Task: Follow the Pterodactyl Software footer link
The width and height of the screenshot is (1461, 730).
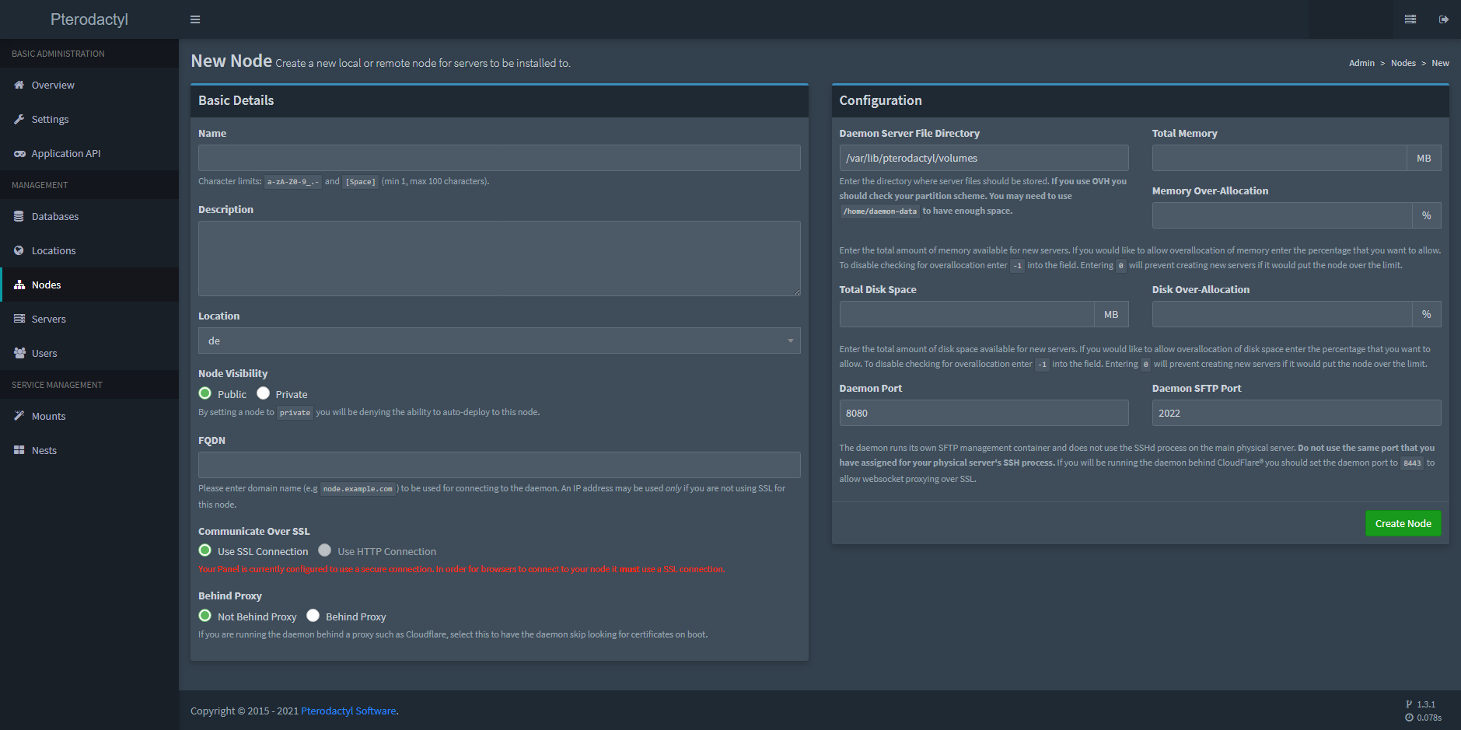Action: pos(348,711)
